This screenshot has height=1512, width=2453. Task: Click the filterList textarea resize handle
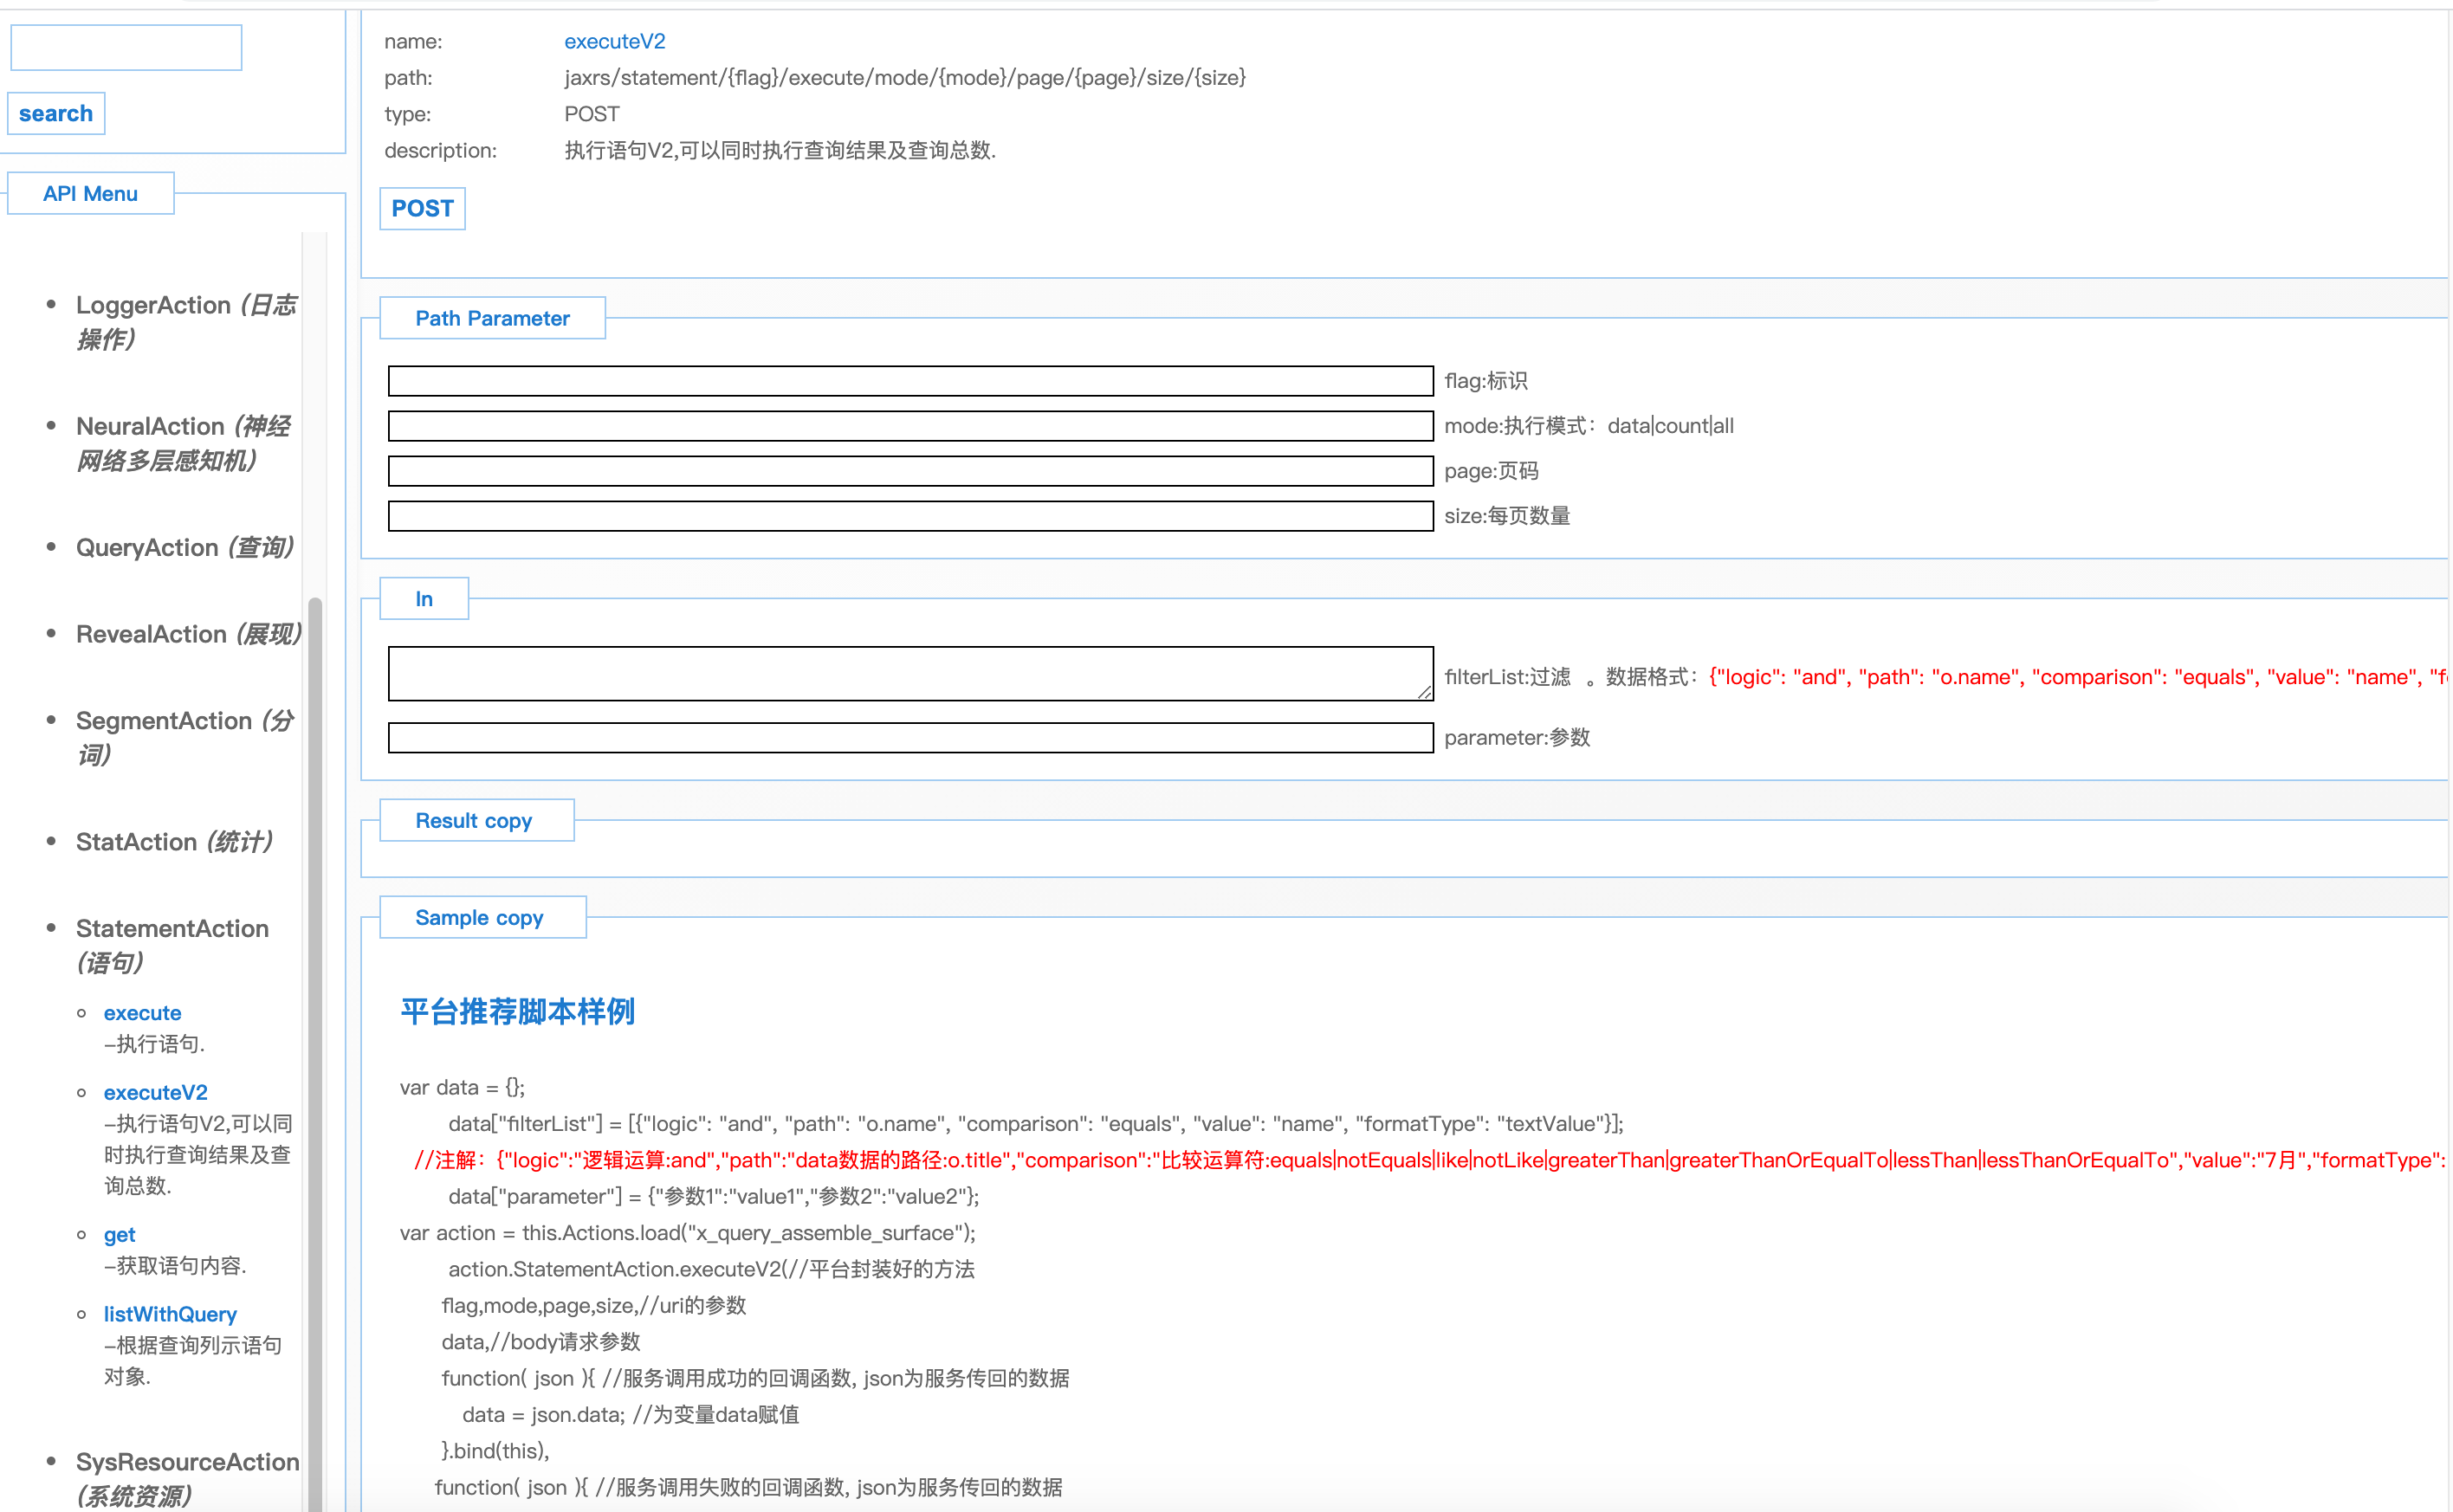click(x=1424, y=691)
